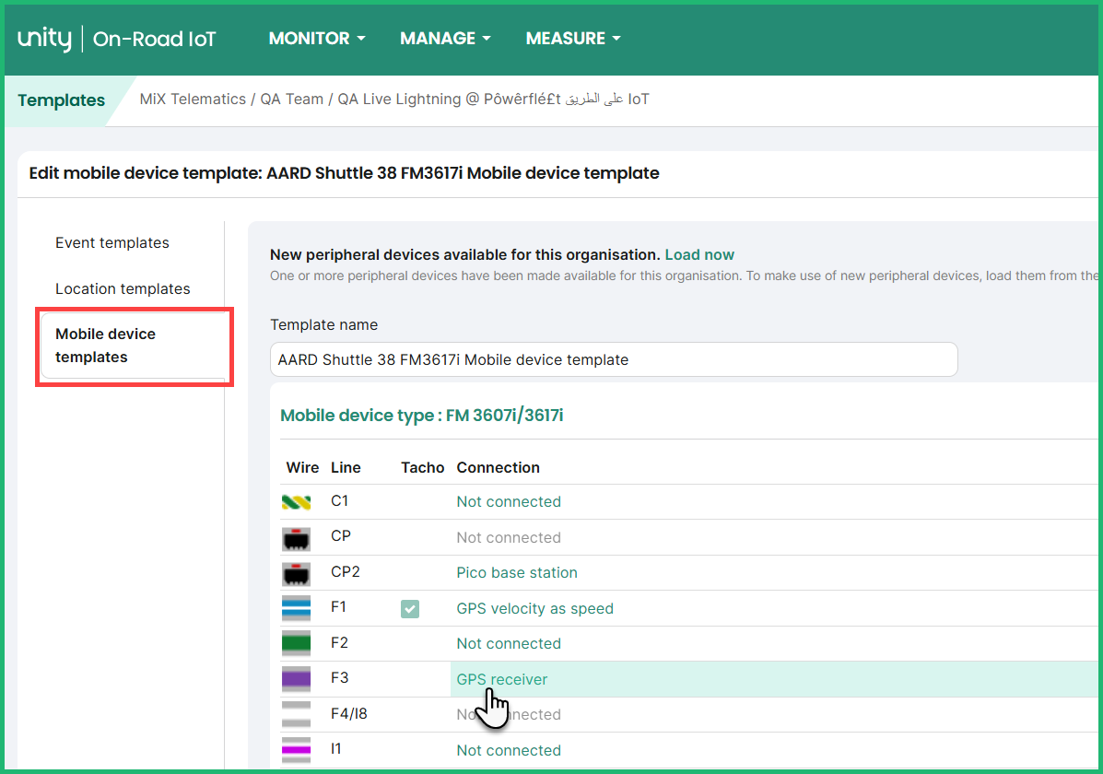Viewport: 1103px width, 774px height.
Task: Open F1 GPS velocity as speed link
Action: pyautogui.click(x=534, y=609)
